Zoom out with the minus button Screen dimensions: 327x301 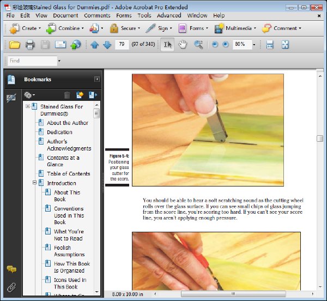pos(215,44)
